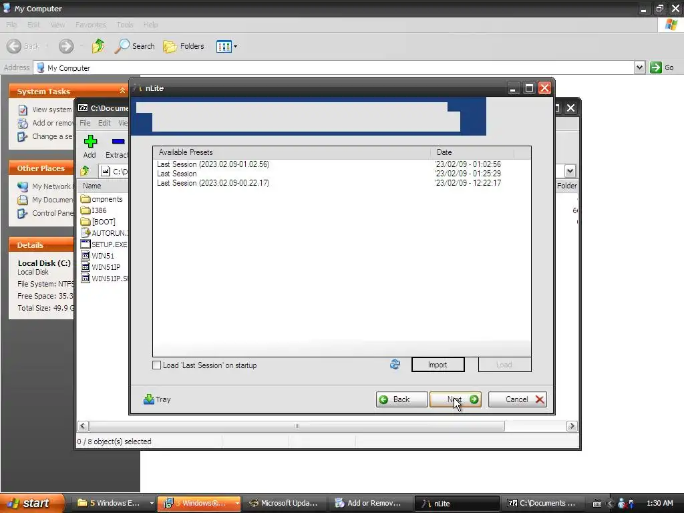The width and height of the screenshot is (684, 513).
Task: Open the 7-Zip path dropdown arrow
Action: (570, 171)
